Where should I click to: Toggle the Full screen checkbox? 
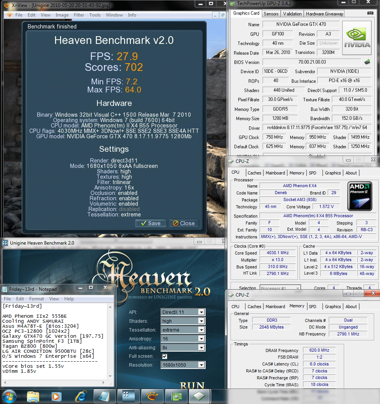(165, 356)
